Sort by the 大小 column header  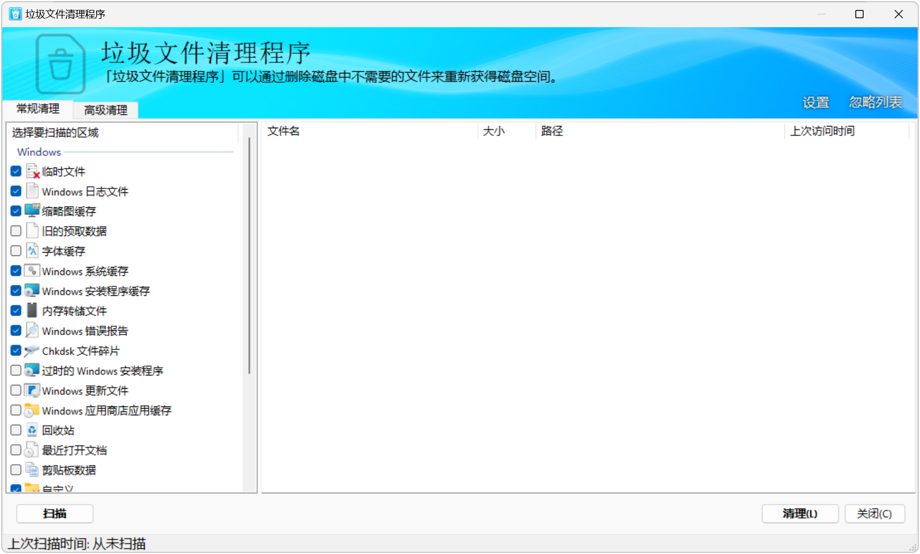(x=506, y=131)
